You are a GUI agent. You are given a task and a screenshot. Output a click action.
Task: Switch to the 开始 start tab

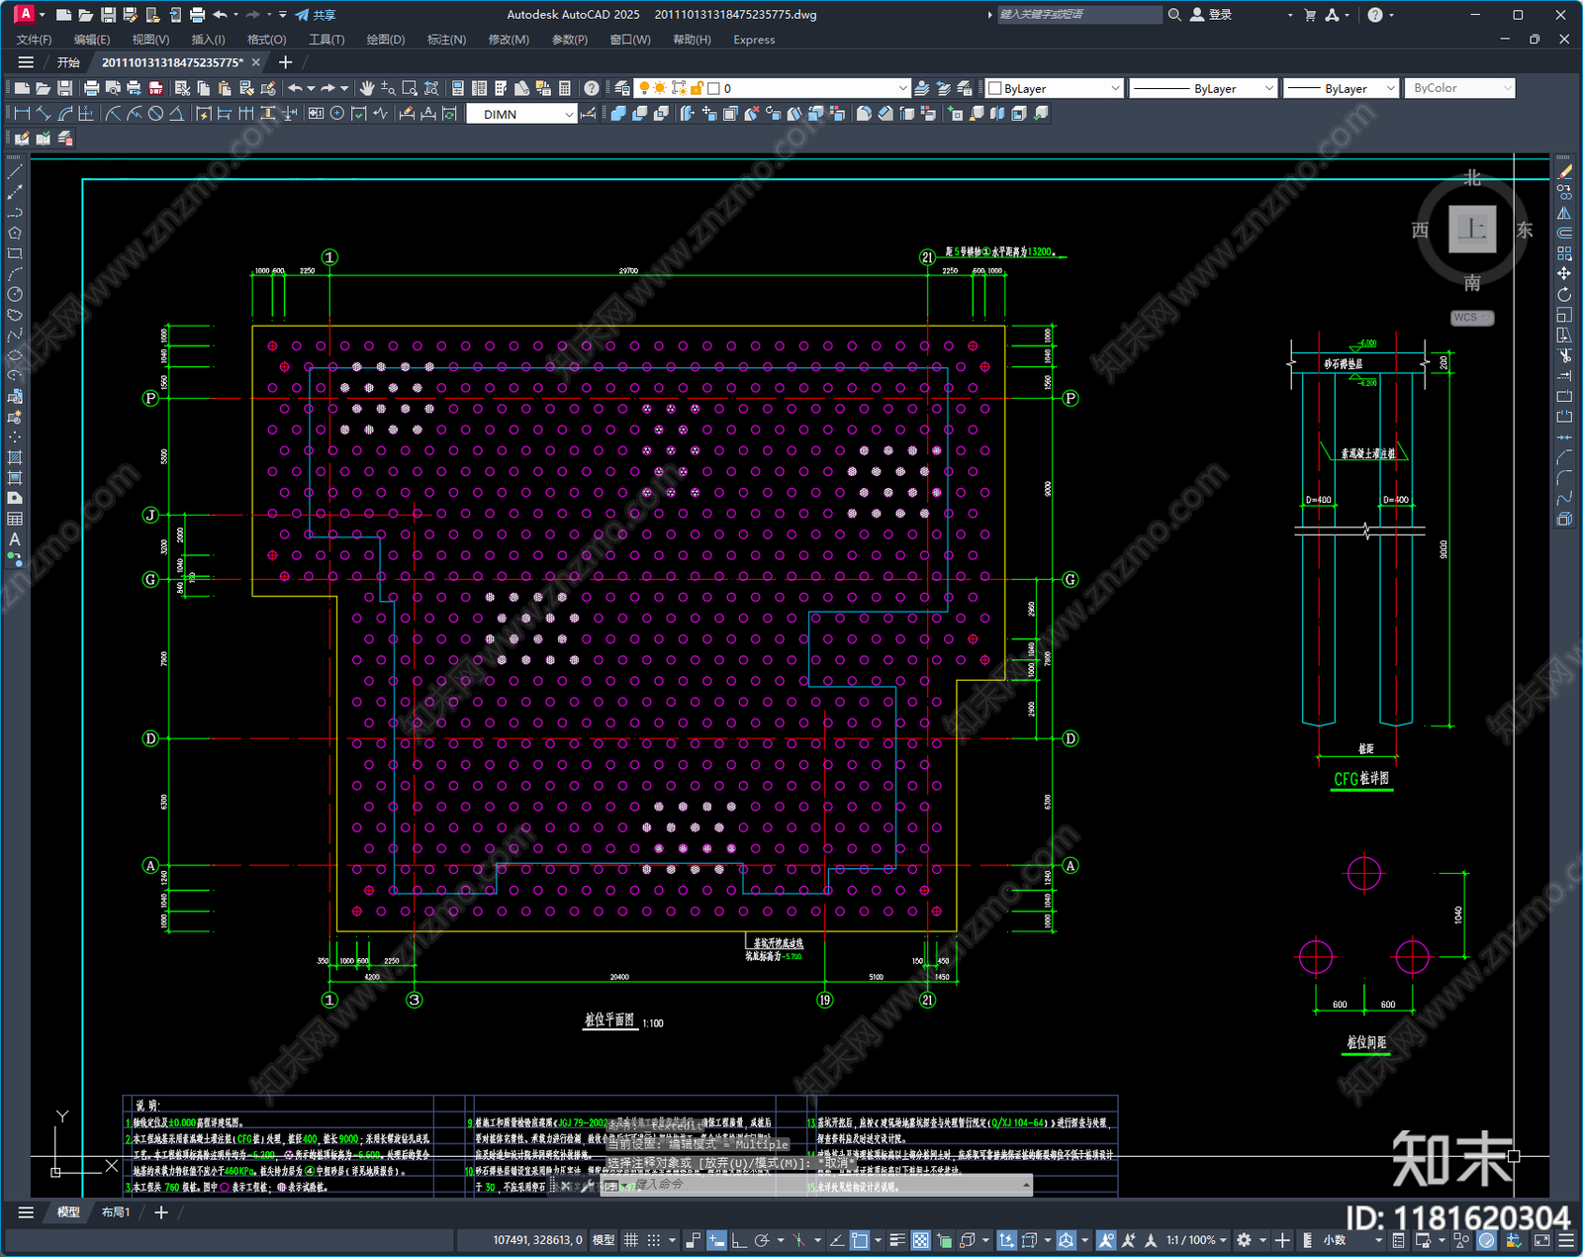point(68,62)
